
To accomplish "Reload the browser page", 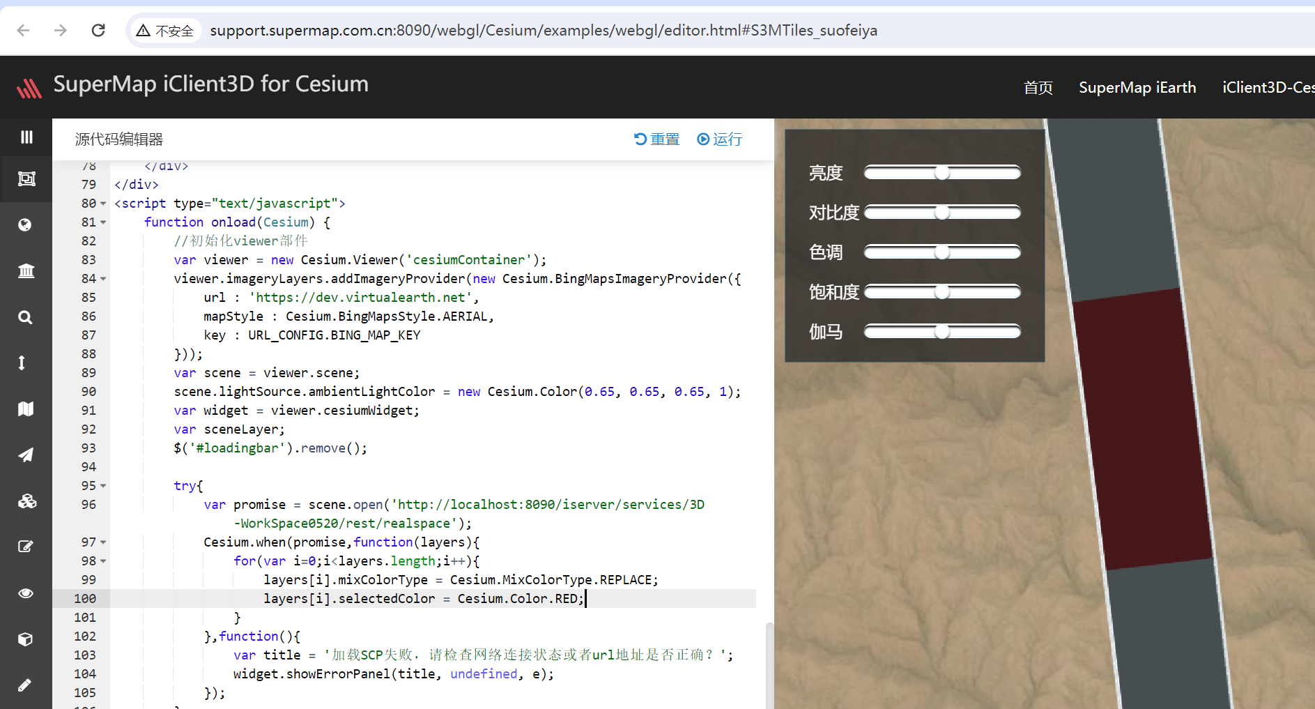I will [x=98, y=30].
